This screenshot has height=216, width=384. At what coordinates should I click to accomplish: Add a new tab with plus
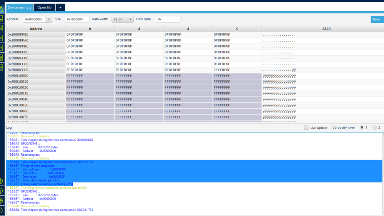click(60, 8)
